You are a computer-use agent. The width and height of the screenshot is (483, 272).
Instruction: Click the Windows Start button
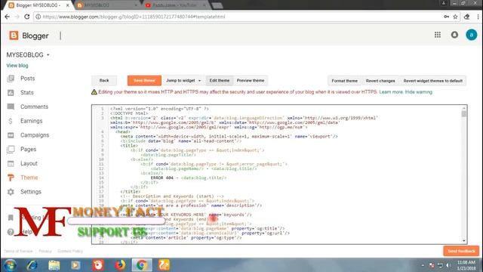point(10,265)
